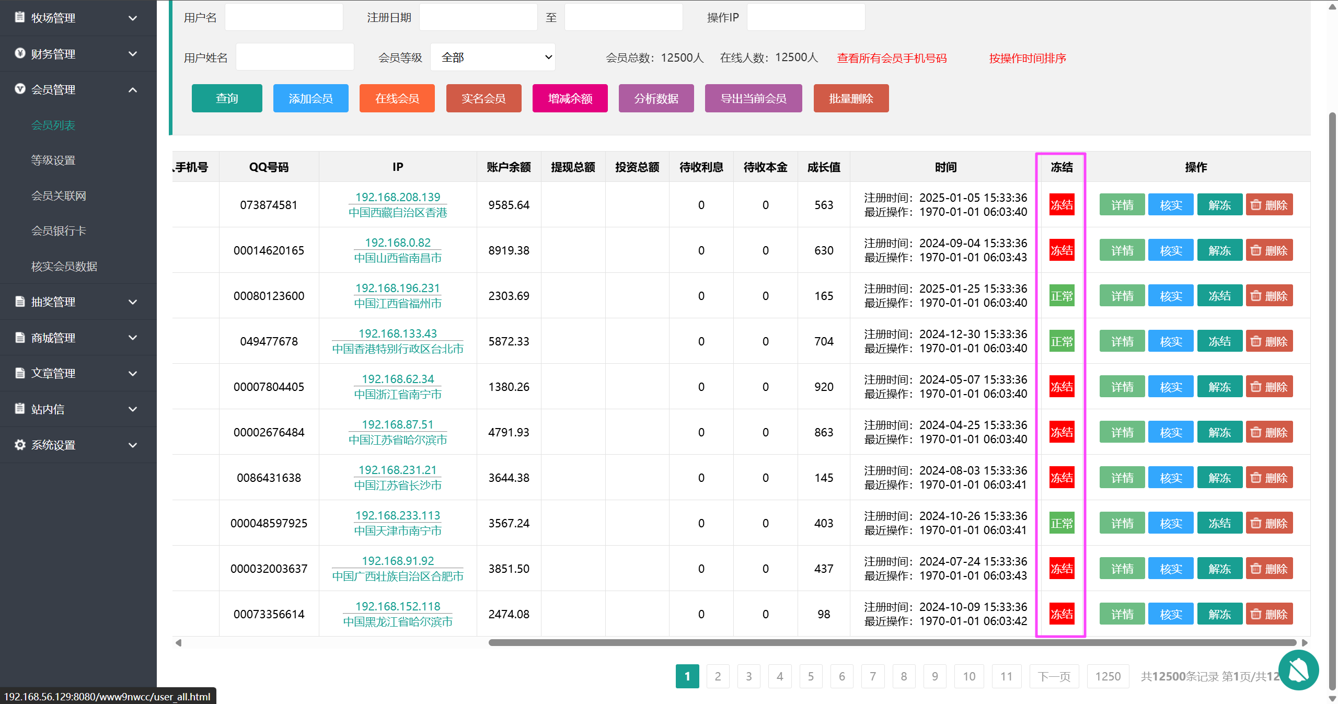Click the 财务管理 yen icon
The width and height of the screenshot is (1338, 704).
coord(20,53)
